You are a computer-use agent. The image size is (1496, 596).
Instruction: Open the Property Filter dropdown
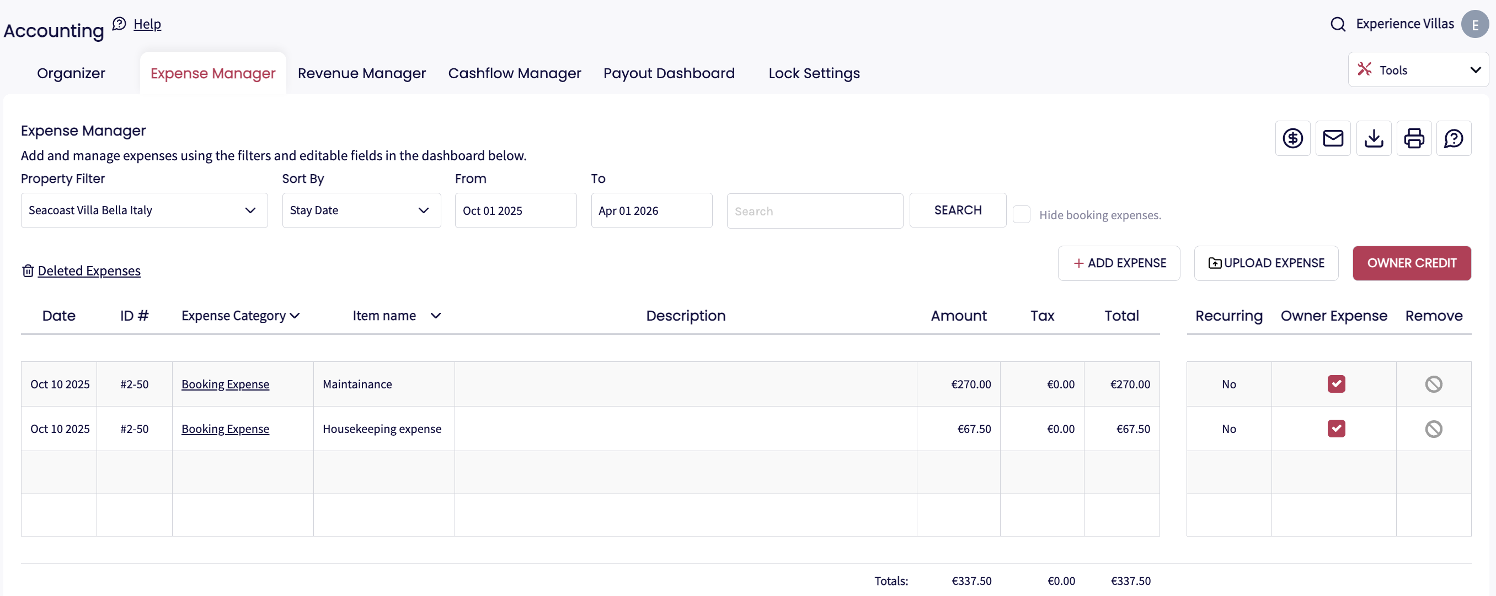144,210
